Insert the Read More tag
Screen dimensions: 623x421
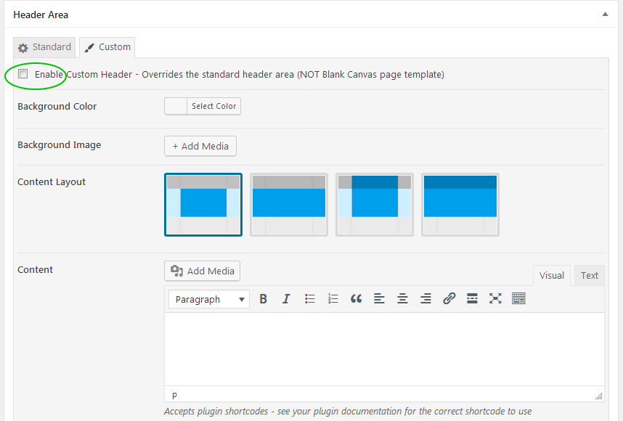pos(472,298)
